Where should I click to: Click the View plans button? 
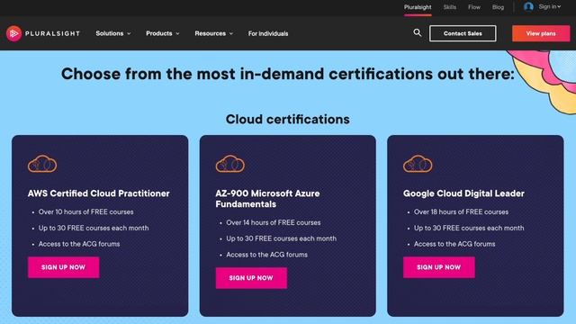[541, 33]
